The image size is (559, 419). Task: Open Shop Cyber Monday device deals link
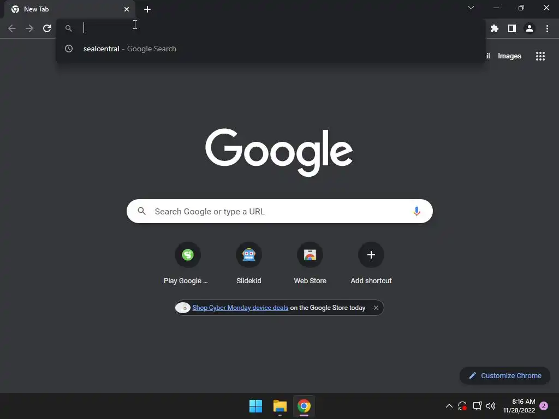(240, 308)
